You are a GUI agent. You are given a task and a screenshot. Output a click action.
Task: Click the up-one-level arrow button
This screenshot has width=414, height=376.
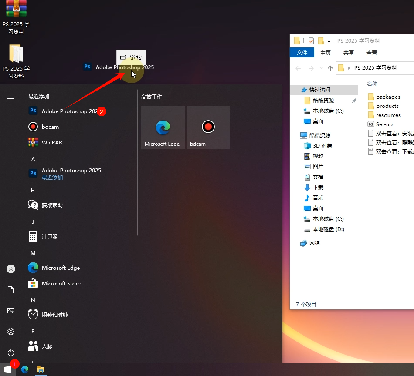tap(330, 68)
